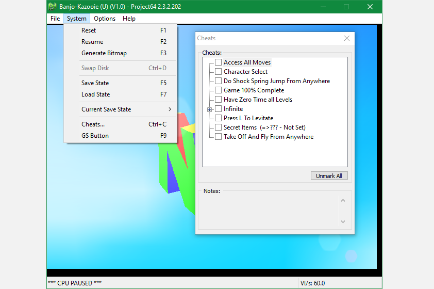Image resolution: width=434 pixels, height=289 pixels.
Task: Close the Cheats dialog window
Action: (x=347, y=38)
